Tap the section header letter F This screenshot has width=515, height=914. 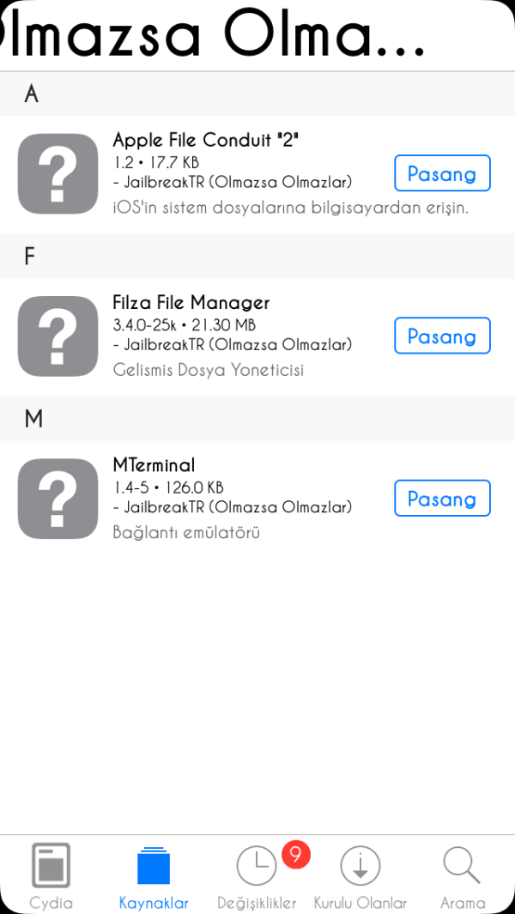[30, 257]
